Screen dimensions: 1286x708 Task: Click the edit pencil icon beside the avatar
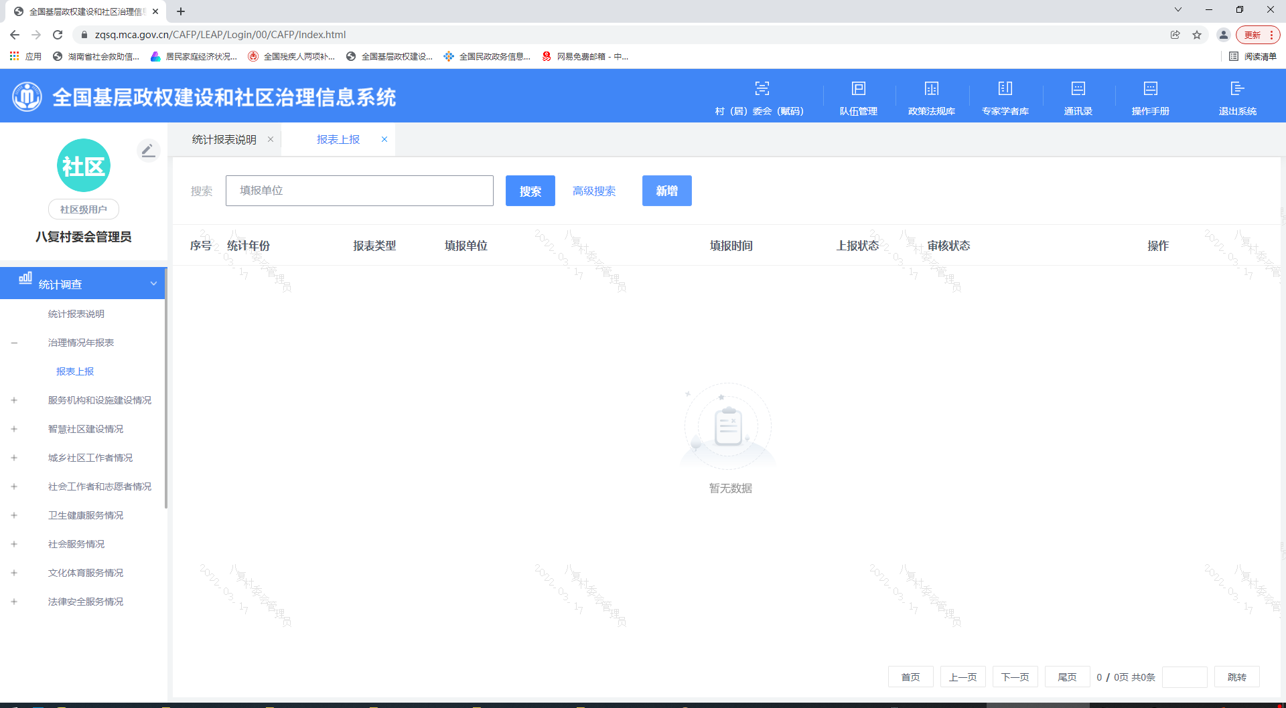tap(148, 151)
